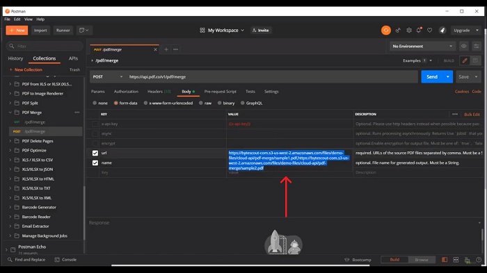Open the Authorization request tab
The image size is (487, 273).
(x=126, y=92)
